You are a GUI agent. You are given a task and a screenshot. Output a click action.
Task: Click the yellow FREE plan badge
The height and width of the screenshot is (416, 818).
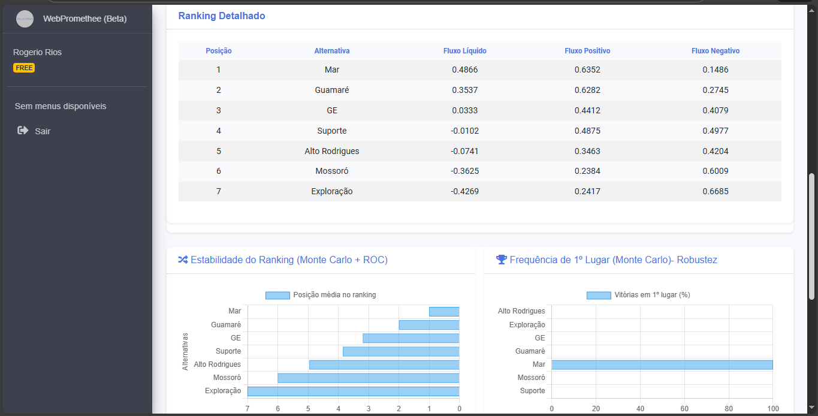(24, 68)
